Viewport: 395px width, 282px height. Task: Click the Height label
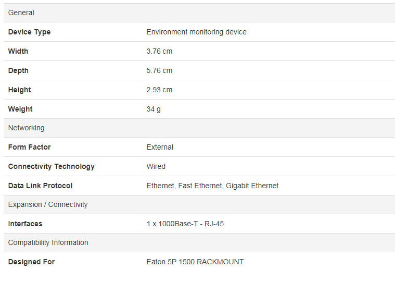pos(19,90)
